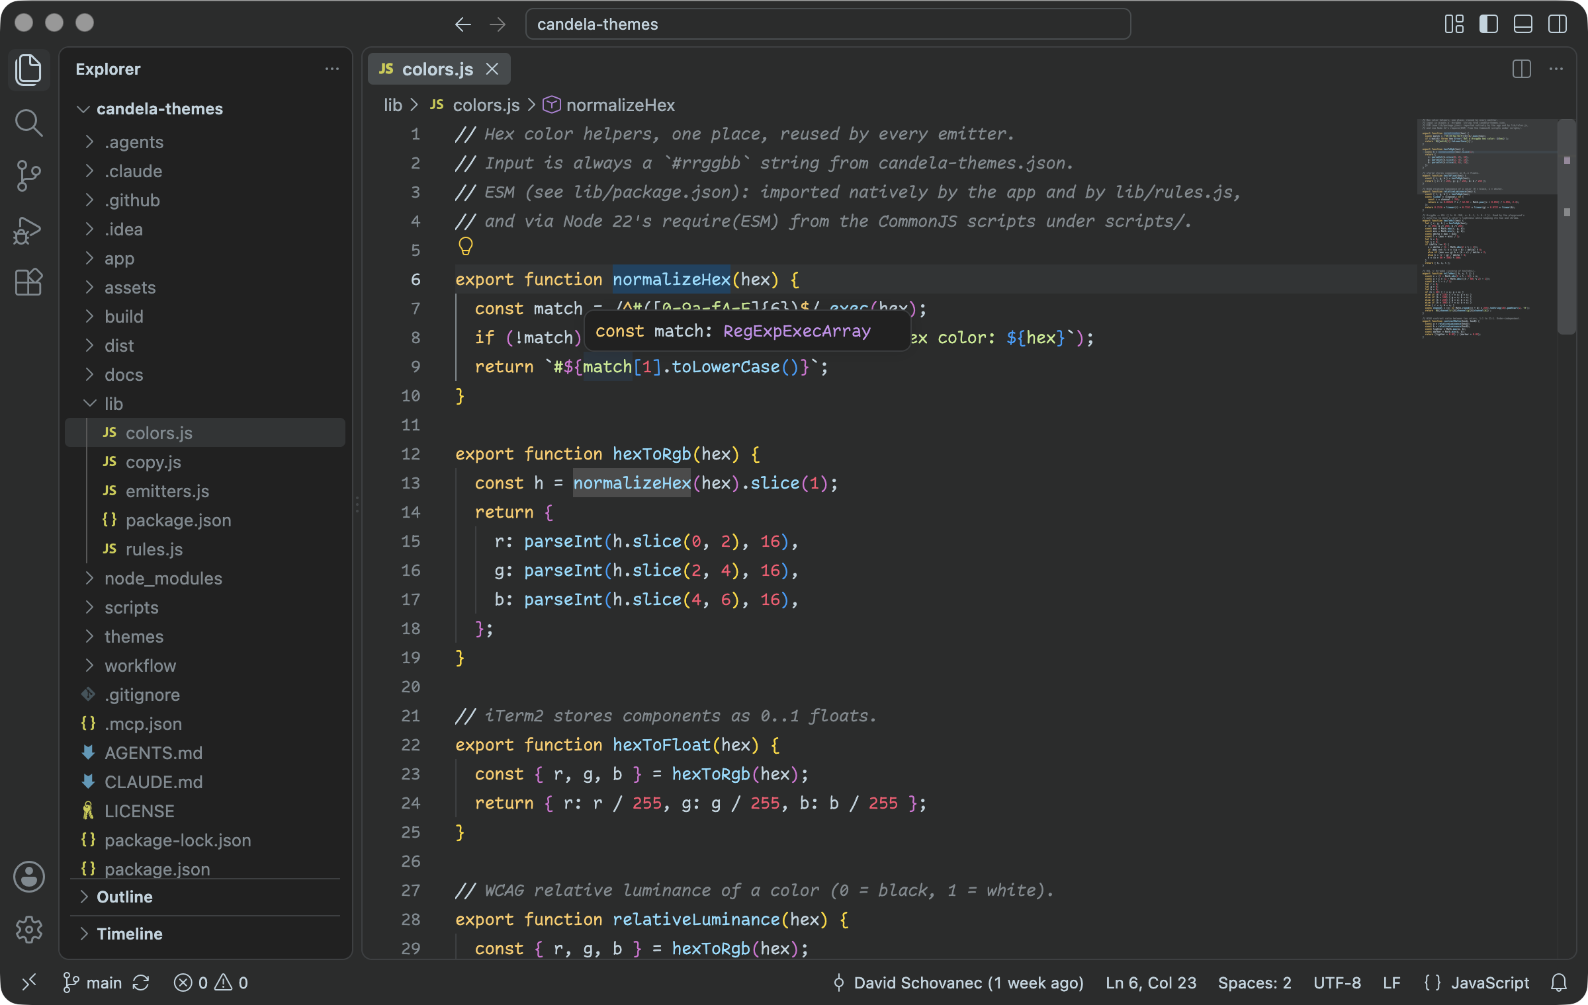Change the LF end of line sequence
1588x1005 pixels.
pyautogui.click(x=1391, y=983)
